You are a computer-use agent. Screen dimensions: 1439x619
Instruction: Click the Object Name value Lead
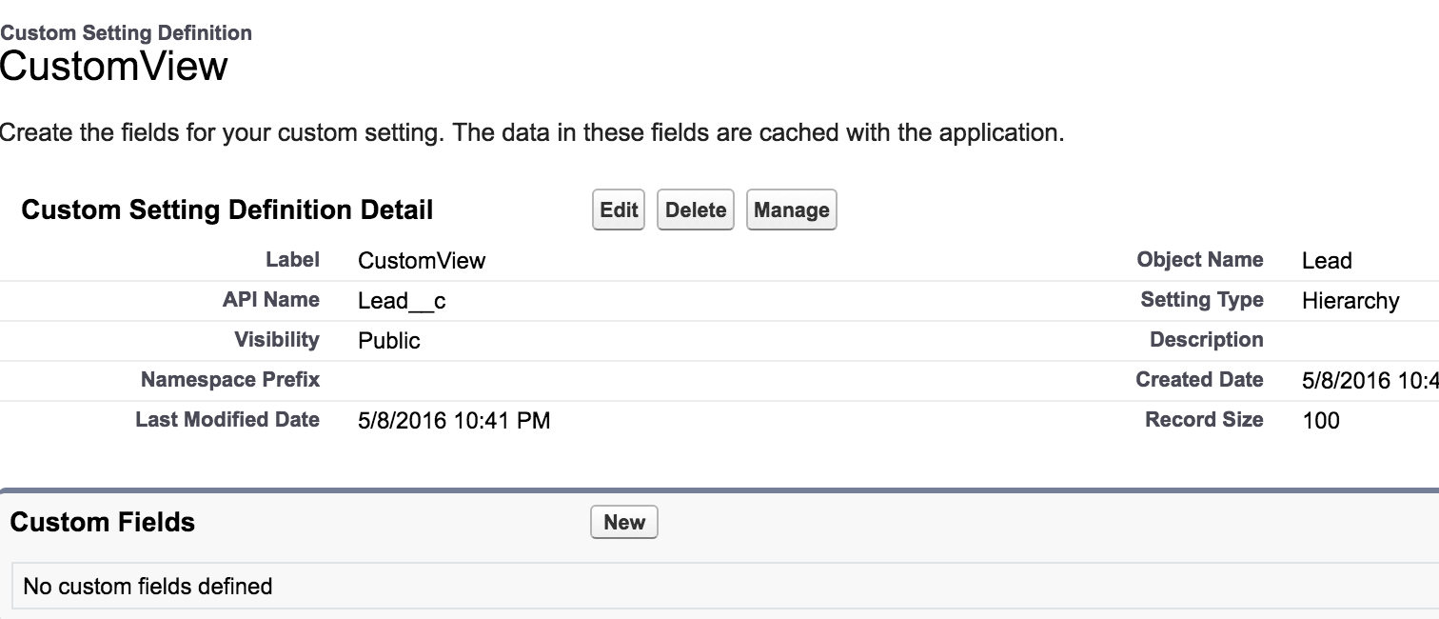pyautogui.click(x=1327, y=261)
